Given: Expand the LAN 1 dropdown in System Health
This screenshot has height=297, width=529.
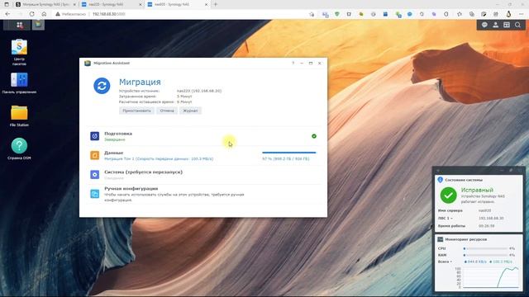Looking at the screenshot, I should (x=446, y=218).
